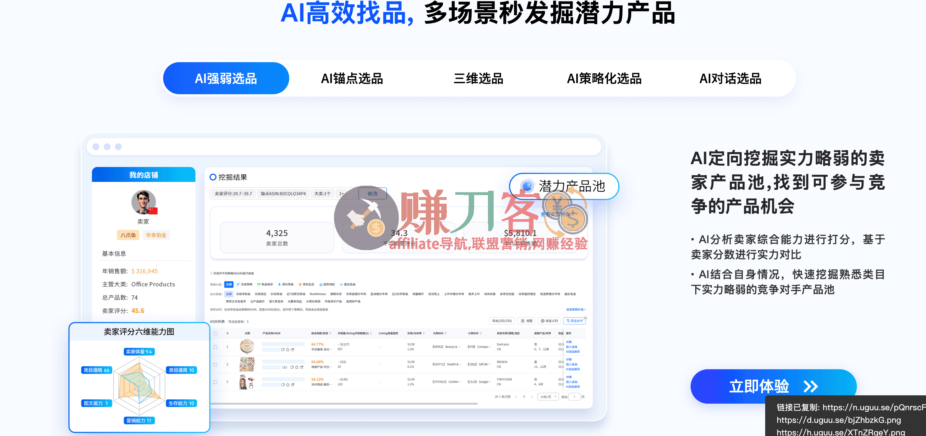Open AI选品报告 for YYKITCHEN row
Image resolution: width=926 pixels, height=436 pixels.
tap(573, 387)
